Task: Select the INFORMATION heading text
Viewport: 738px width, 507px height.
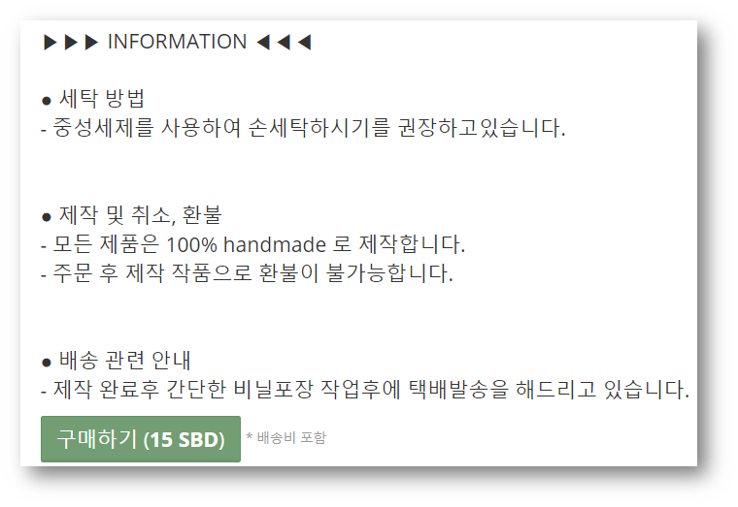Action: [177, 42]
